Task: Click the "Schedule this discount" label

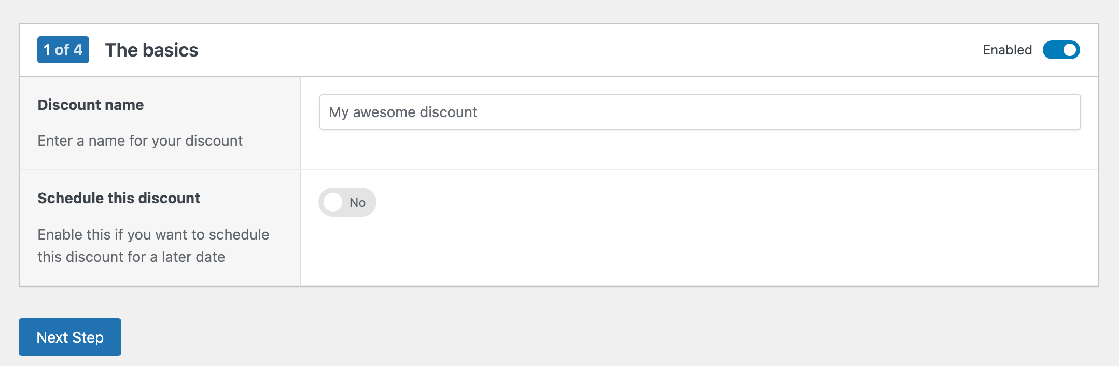Action: (x=119, y=198)
